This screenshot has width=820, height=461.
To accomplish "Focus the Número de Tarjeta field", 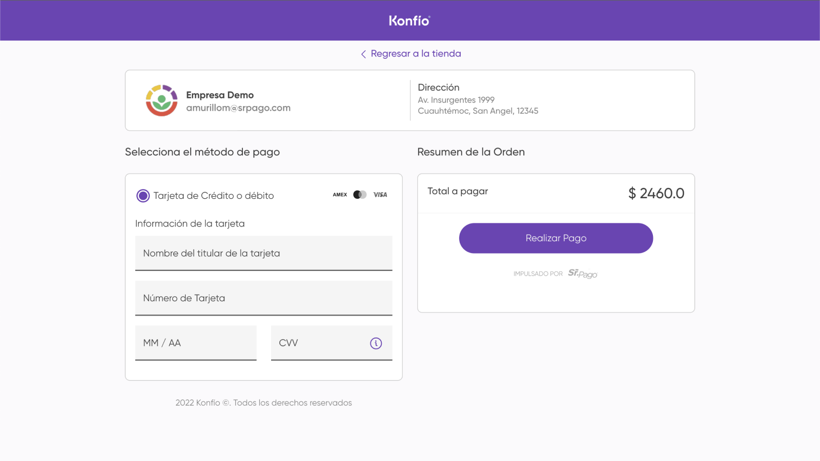I will click(263, 298).
